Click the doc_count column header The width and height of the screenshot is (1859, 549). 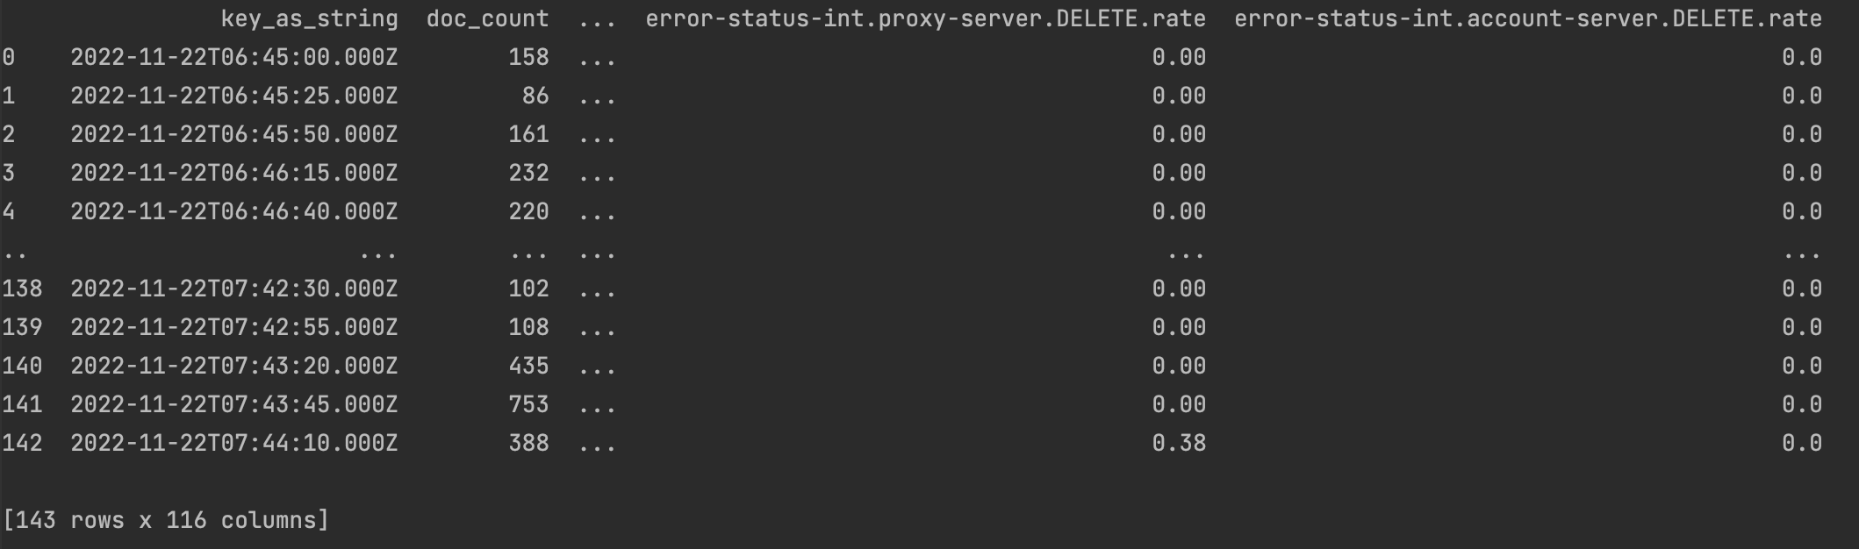pos(487,18)
